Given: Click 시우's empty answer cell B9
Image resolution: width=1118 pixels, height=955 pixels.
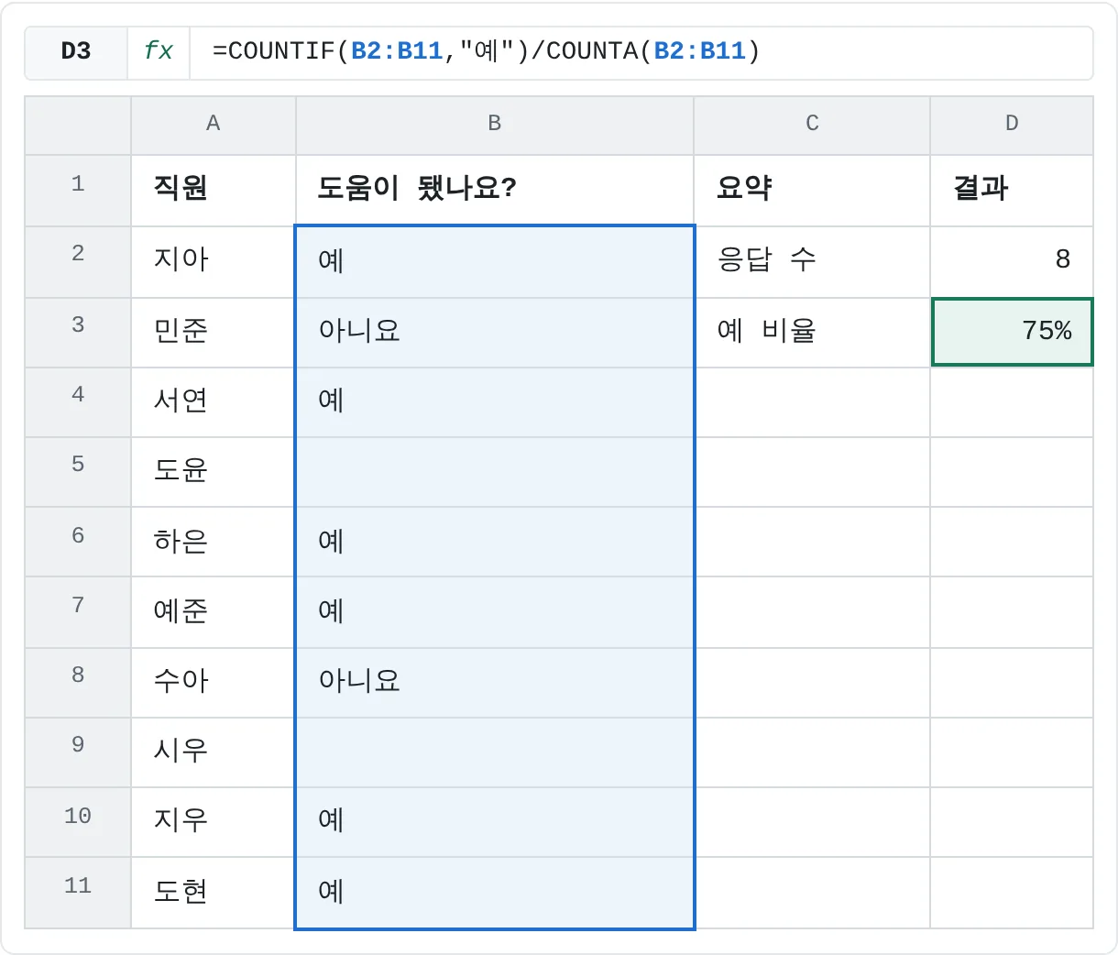Looking at the screenshot, I should [x=495, y=752].
